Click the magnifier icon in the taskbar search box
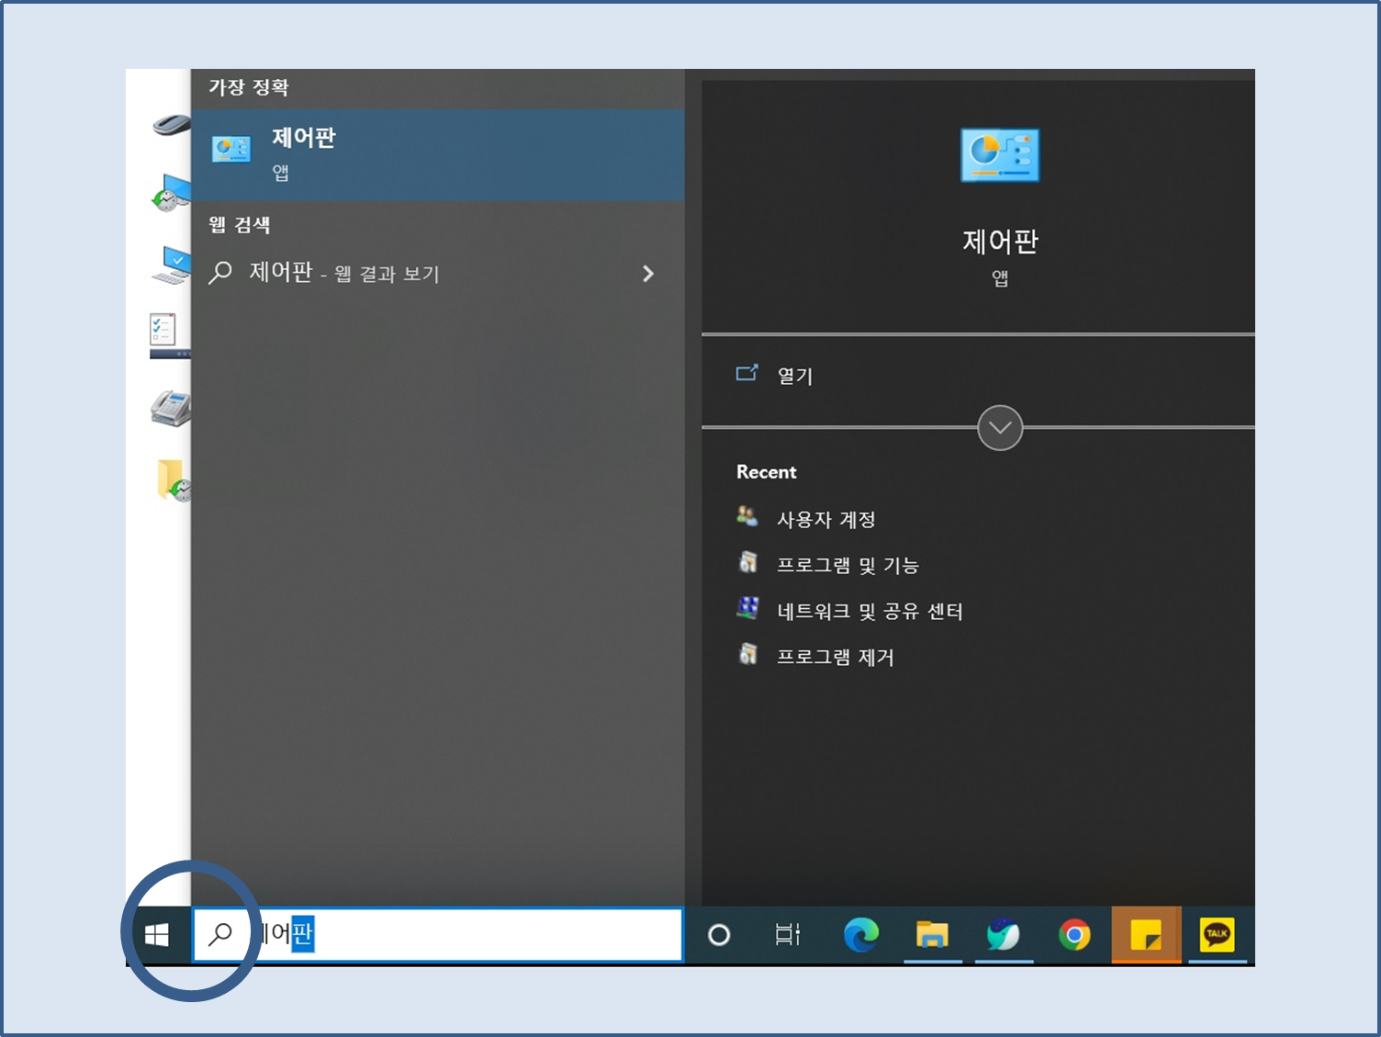Image resolution: width=1381 pixels, height=1037 pixels. (220, 935)
